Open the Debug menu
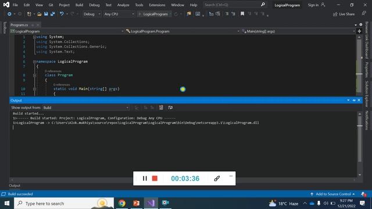372x209 pixels. (94, 5)
